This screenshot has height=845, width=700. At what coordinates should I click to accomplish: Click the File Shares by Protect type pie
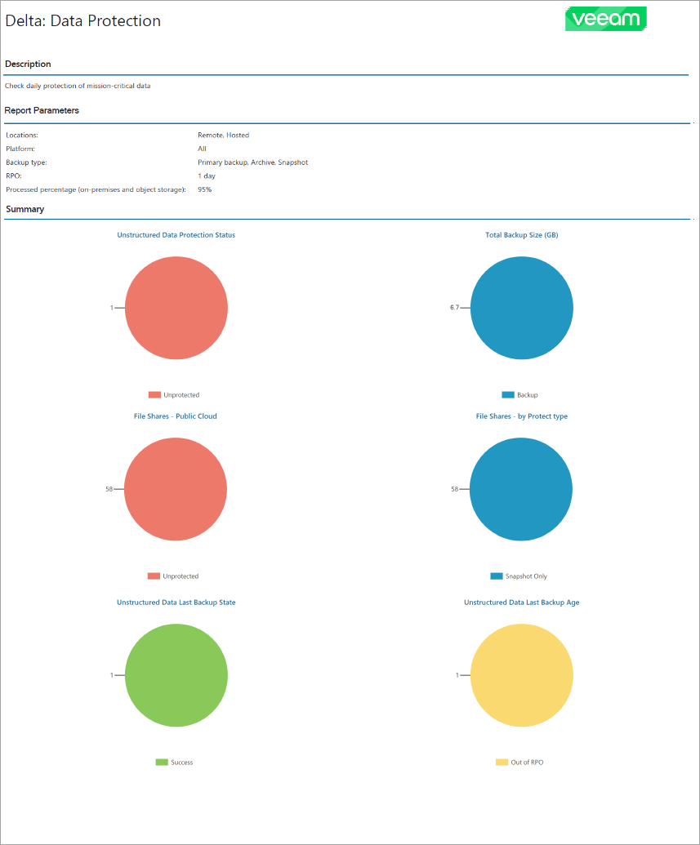[x=521, y=489]
